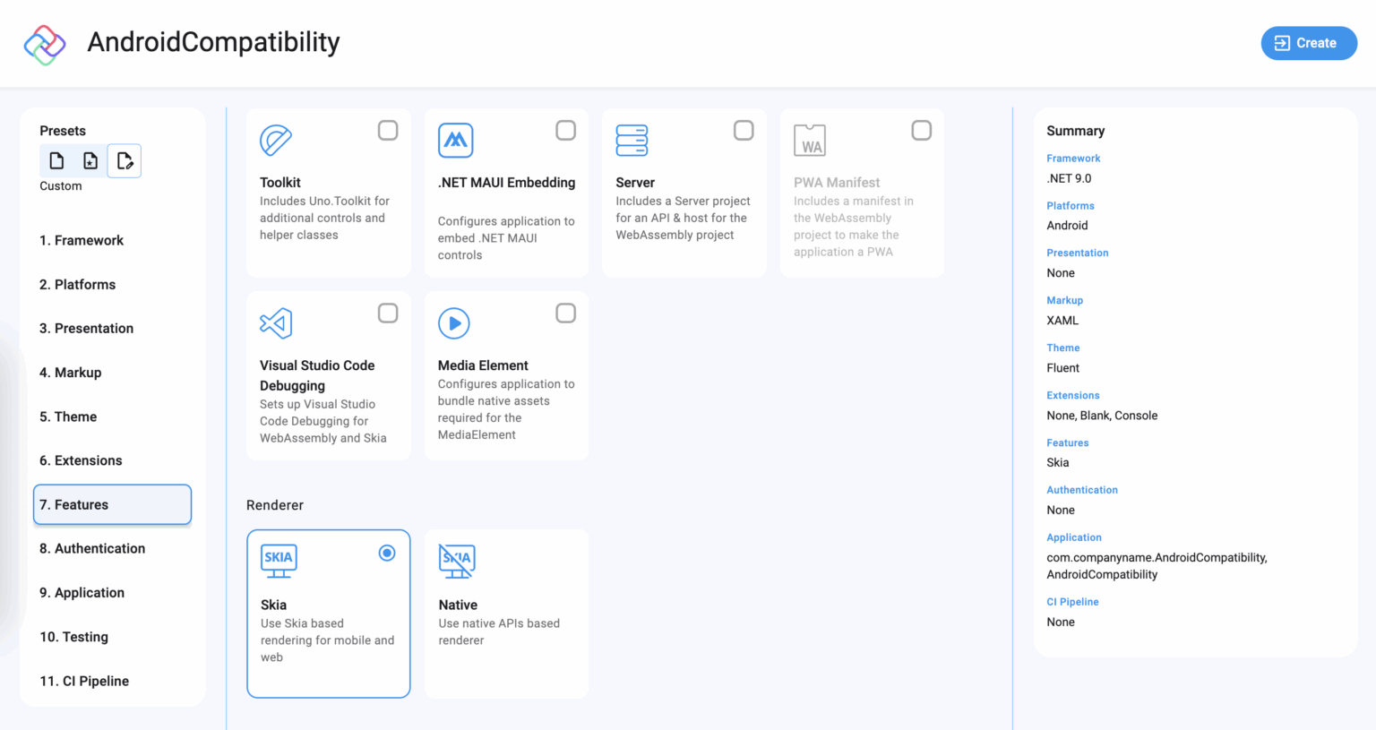Open the Theme link in Summary

pos(1063,348)
